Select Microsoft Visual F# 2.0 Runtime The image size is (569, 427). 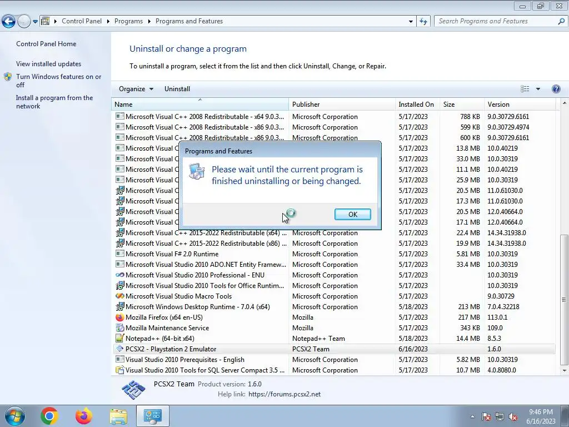click(334, 254)
